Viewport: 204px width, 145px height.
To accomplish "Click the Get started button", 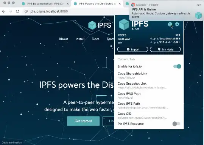I will pyautogui.click(x=83, y=121).
